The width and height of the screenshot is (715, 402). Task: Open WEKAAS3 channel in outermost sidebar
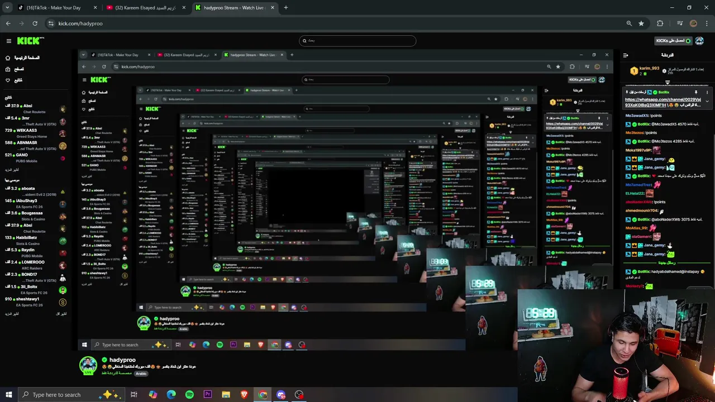[x=35, y=133]
